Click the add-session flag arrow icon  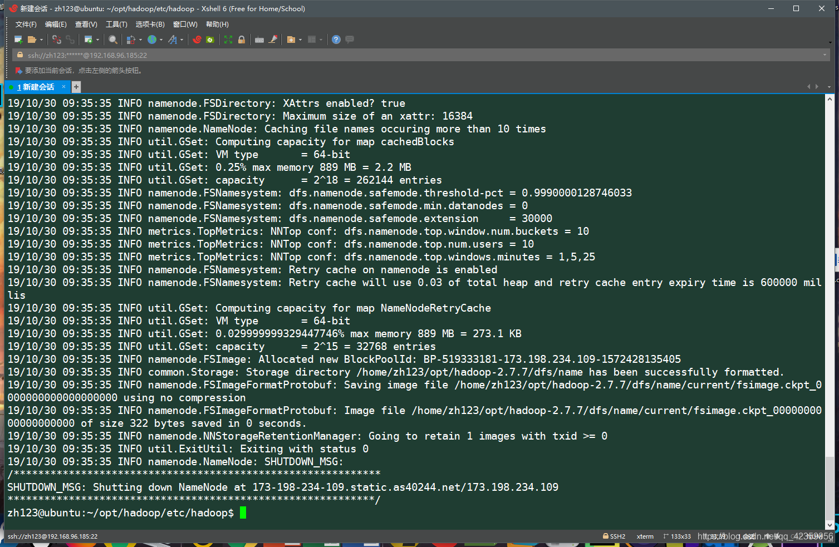(19, 71)
